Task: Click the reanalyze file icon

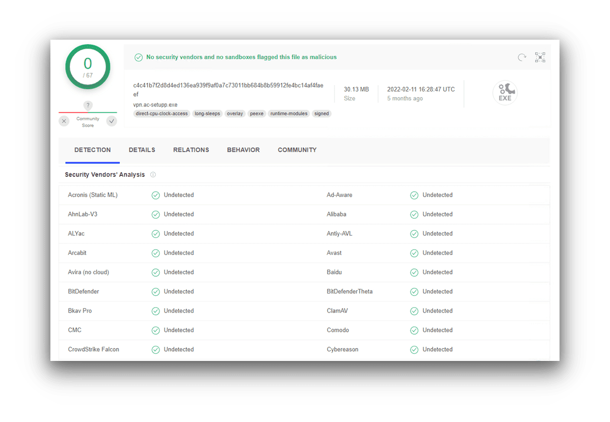Action: click(x=521, y=57)
